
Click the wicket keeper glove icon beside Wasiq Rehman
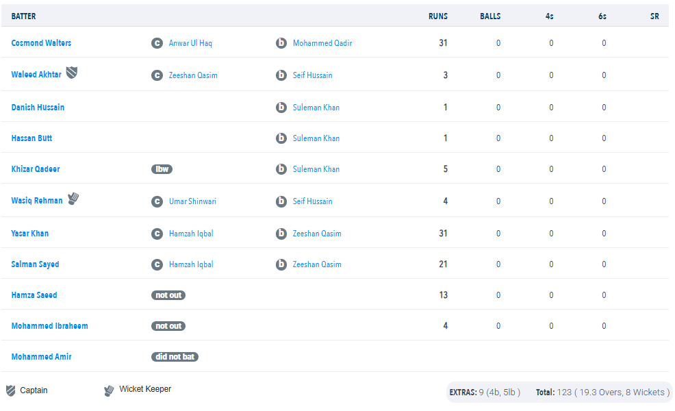click(x=73, y=199)
